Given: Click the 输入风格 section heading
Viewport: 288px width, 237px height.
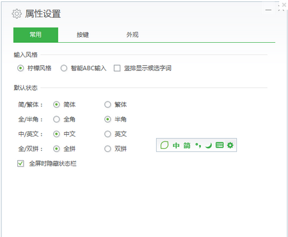Looking at the screenshot, I should 26,55.
